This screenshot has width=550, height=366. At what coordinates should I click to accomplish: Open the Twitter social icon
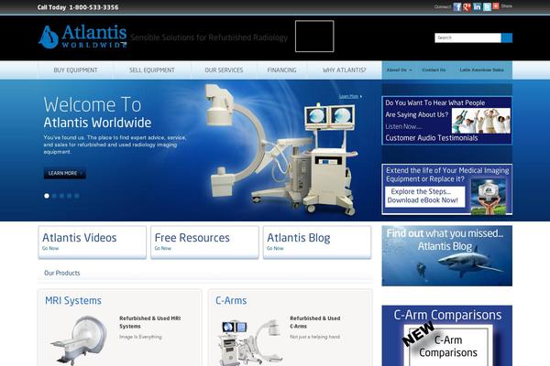[487, 6]
